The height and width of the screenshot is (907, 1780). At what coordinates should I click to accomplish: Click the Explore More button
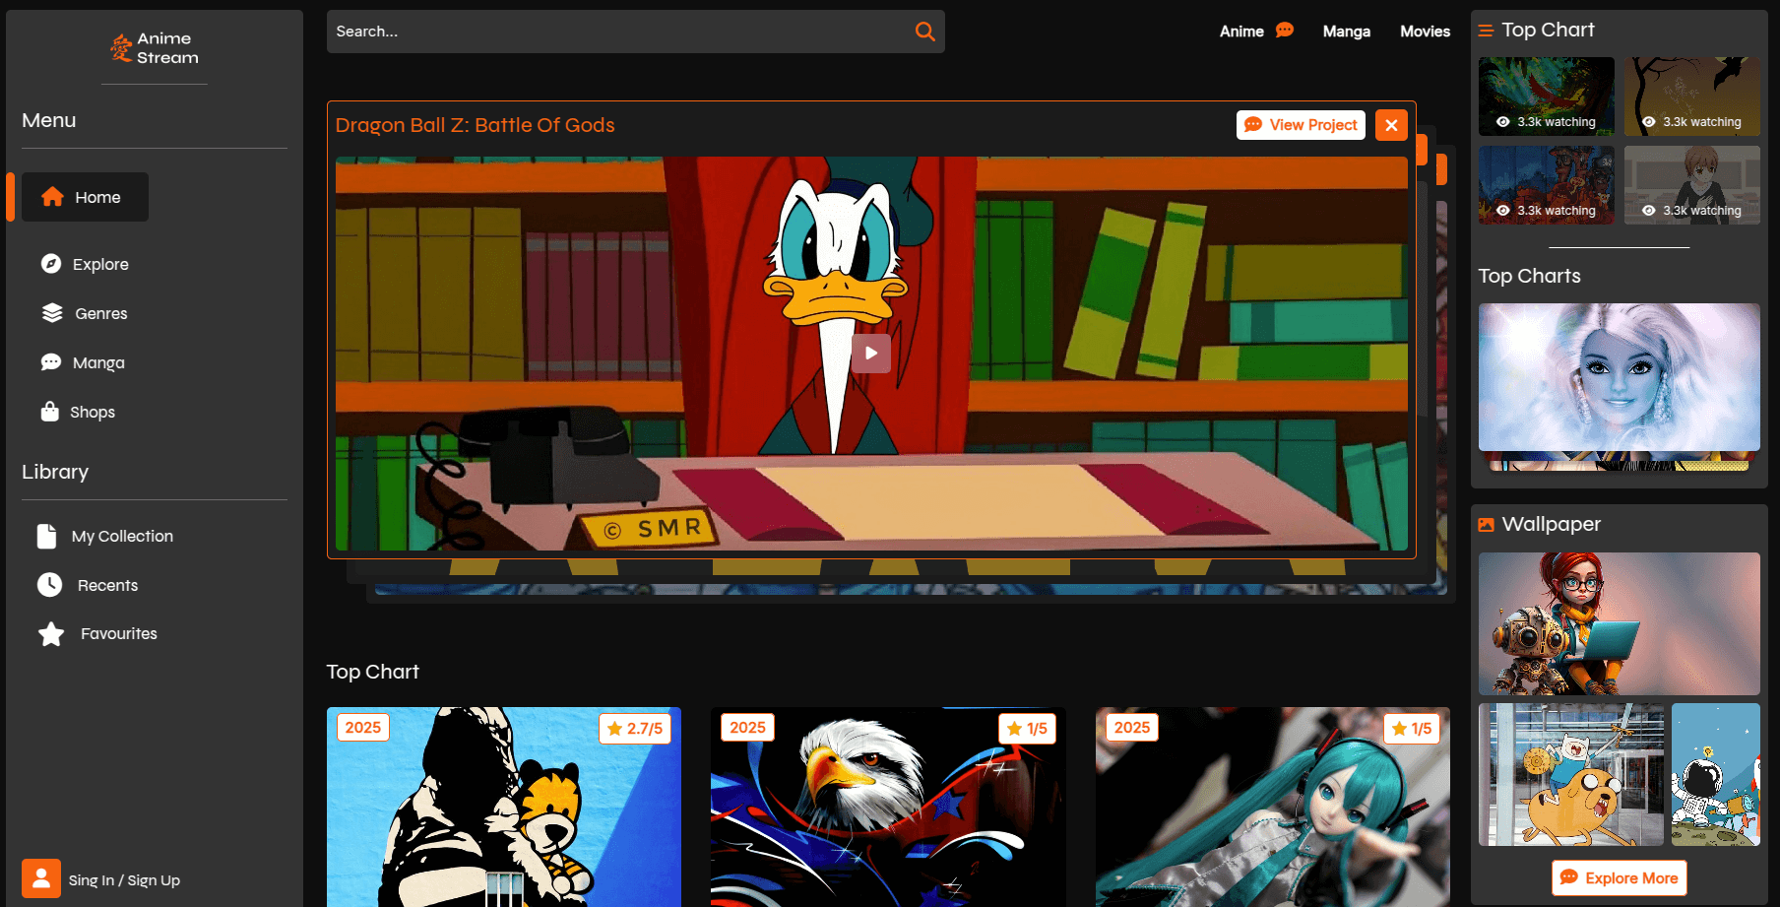click(1619, 877)
